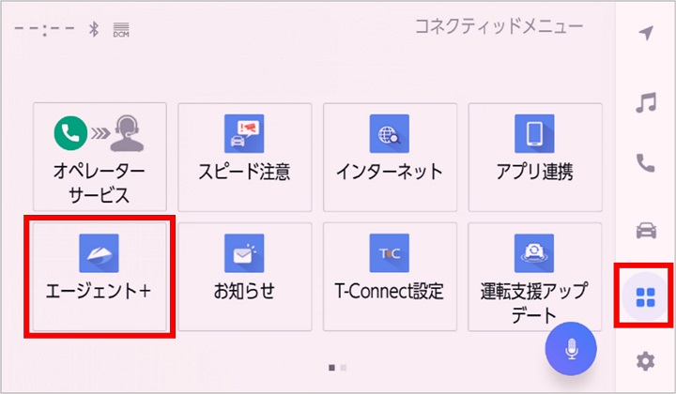Select the スピード注意 tile
676x394 pixels.
point(244,157)
